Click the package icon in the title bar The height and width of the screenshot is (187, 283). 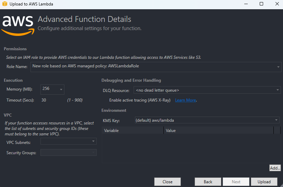point(5,4)
